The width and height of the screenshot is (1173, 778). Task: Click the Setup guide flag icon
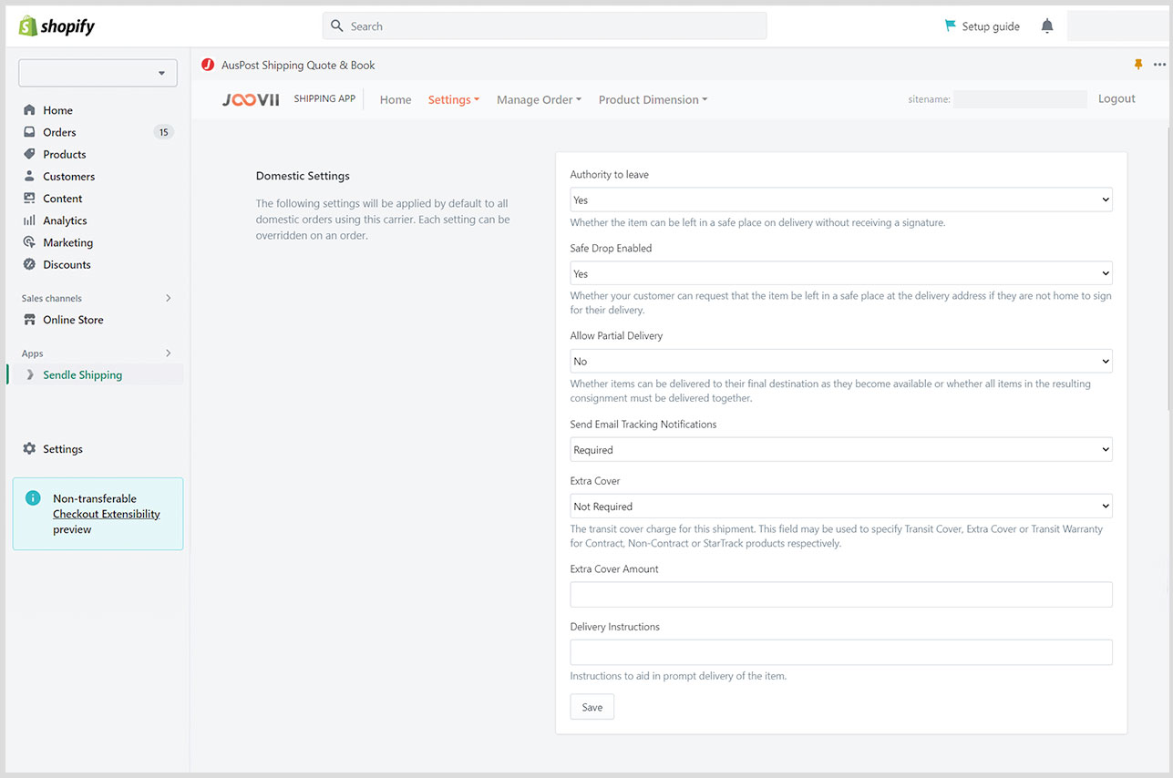coord(951,26)
